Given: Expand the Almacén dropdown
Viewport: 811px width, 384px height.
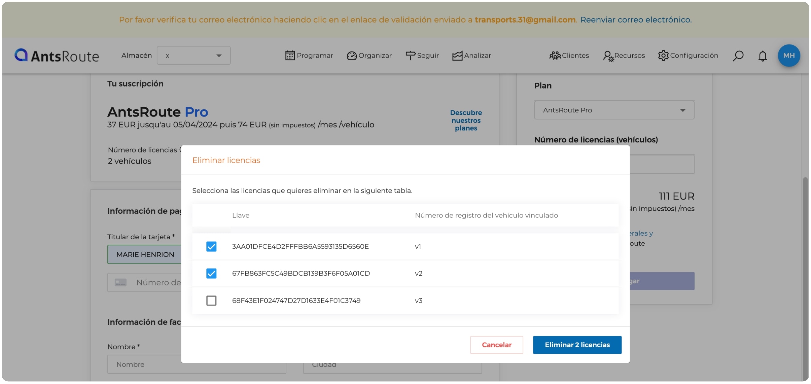Looking at the screenshot, I should click(193, 56).
